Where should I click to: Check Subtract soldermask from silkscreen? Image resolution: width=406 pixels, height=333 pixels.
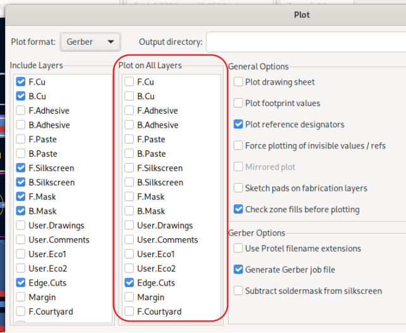[238, 291]
